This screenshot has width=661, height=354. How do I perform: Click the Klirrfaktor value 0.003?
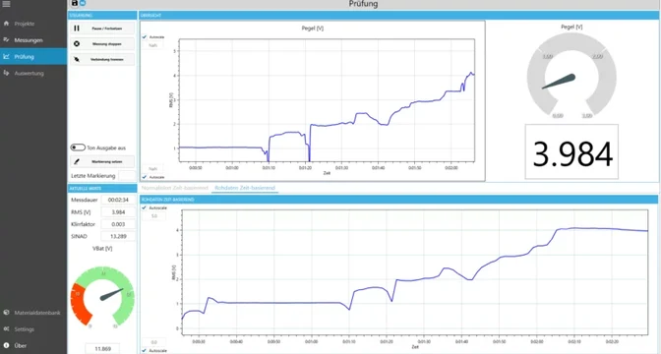click(118, 224)
